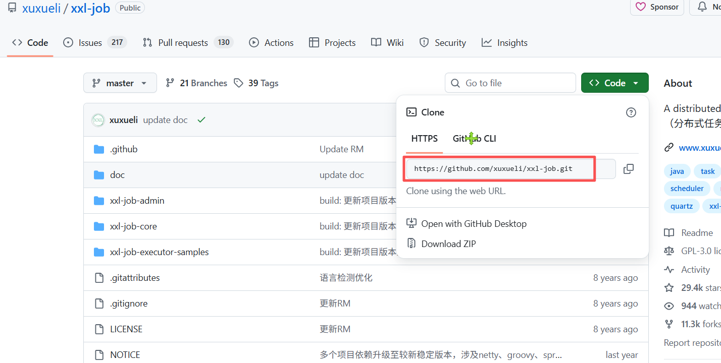
Task: Open the NOTICE file
Action: [125, 355]
